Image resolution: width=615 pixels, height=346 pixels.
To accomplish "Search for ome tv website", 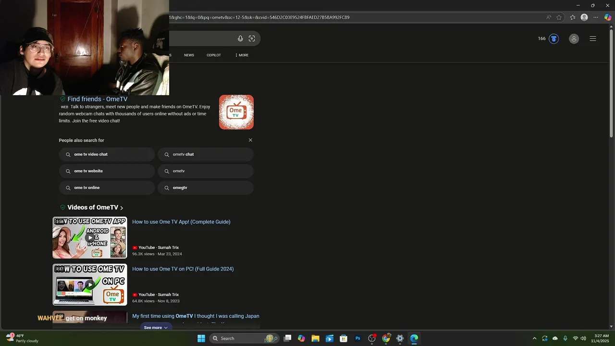I will [107, 171].
